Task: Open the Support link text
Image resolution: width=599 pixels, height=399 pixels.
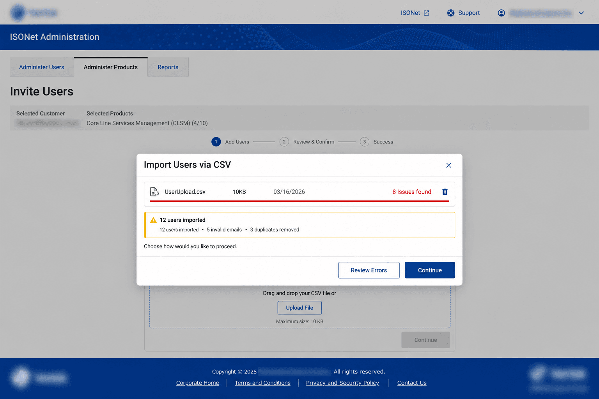Action: coord(469,13)
